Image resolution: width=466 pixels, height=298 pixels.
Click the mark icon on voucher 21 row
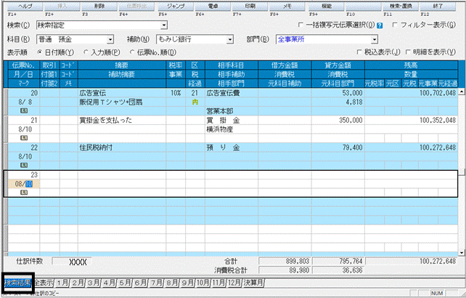click(x=24, y=138)
